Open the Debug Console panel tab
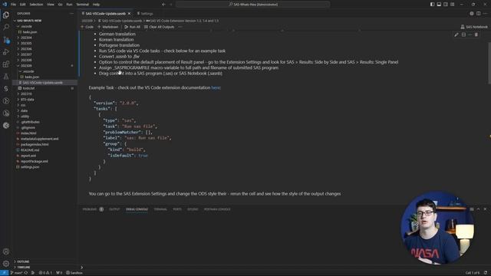The height and width of the screenshot is (276, 491). coord(137,209)
